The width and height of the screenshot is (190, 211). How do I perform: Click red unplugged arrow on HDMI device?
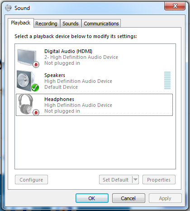point(36,65)
